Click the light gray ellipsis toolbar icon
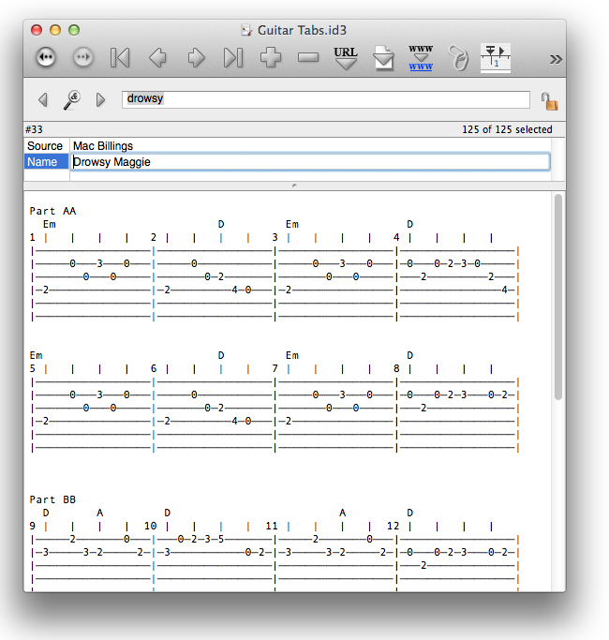Image resolution: width=609 pixels, height=640 pixels. click(x=82, y=57)
